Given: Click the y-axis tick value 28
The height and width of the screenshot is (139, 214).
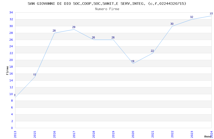Looking at the screenshot, I should 11,33.
